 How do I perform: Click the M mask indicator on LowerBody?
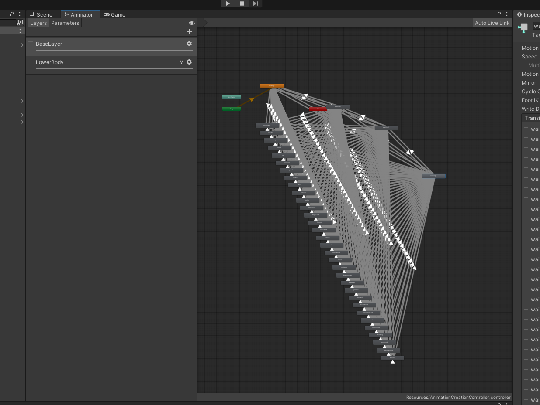pyautogui.click(x=182, y=62)
